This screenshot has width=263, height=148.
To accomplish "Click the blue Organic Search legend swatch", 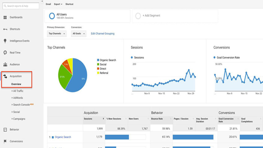I will (98, 60).
